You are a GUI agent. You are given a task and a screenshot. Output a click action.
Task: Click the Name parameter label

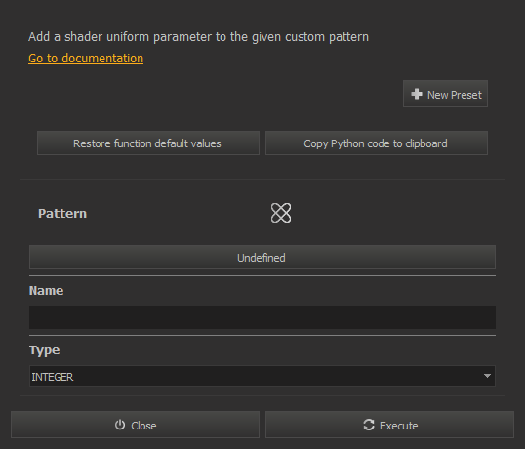[x=46, y=291]
